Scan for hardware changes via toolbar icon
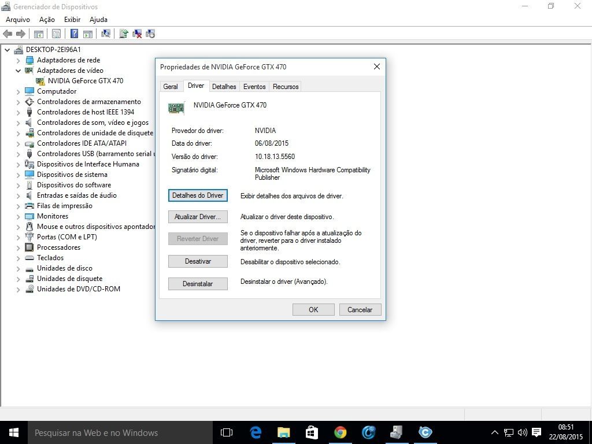The width and height of the screenshot is (592, 444). [106, 34]
